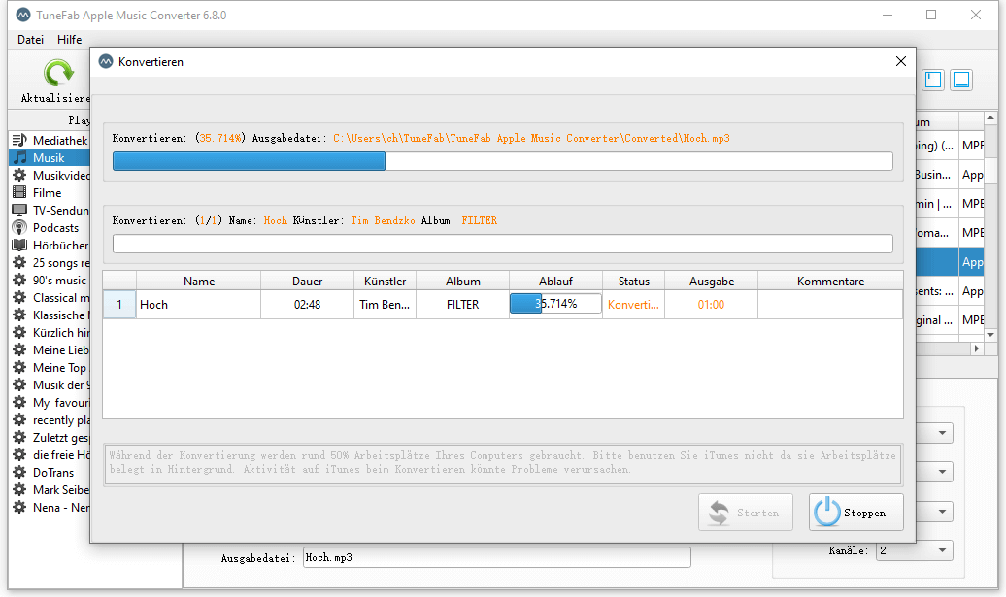
Task: Maximize the TuneFab main window
Action: pyautogui.click(x=931, y=15)
